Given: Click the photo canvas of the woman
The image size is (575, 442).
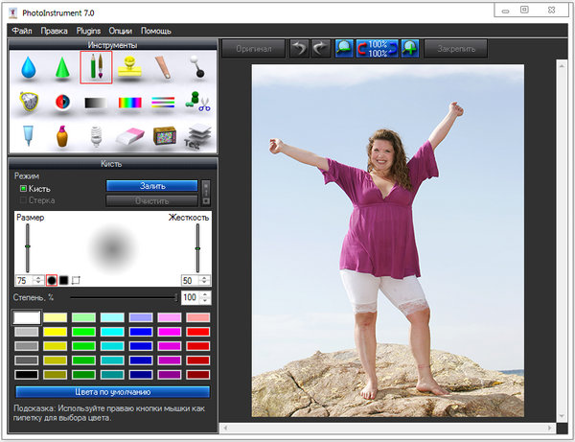Looking at the screenshot, I should click(387, 241).
